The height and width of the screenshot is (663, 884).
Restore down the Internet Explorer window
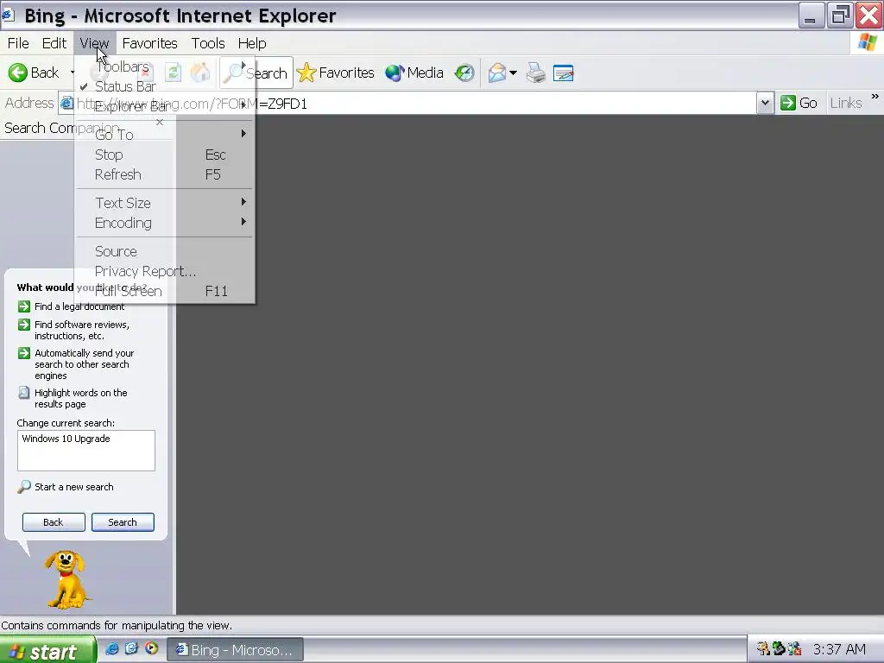pyautogui.click(x=840, y=16)
